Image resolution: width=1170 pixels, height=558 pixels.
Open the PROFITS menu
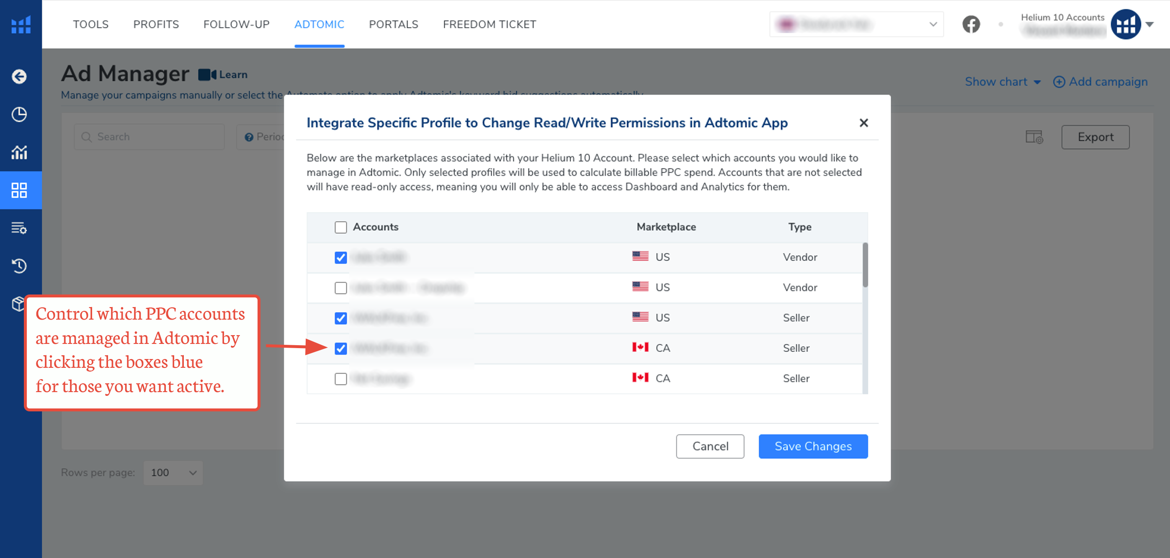point(156,24)
